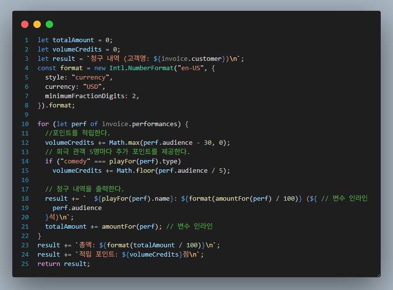Image resolution: width=393 pixels, height=290 pixels.
Task: Click the 변수 인라인 comment on line 21
Action: 190,226
